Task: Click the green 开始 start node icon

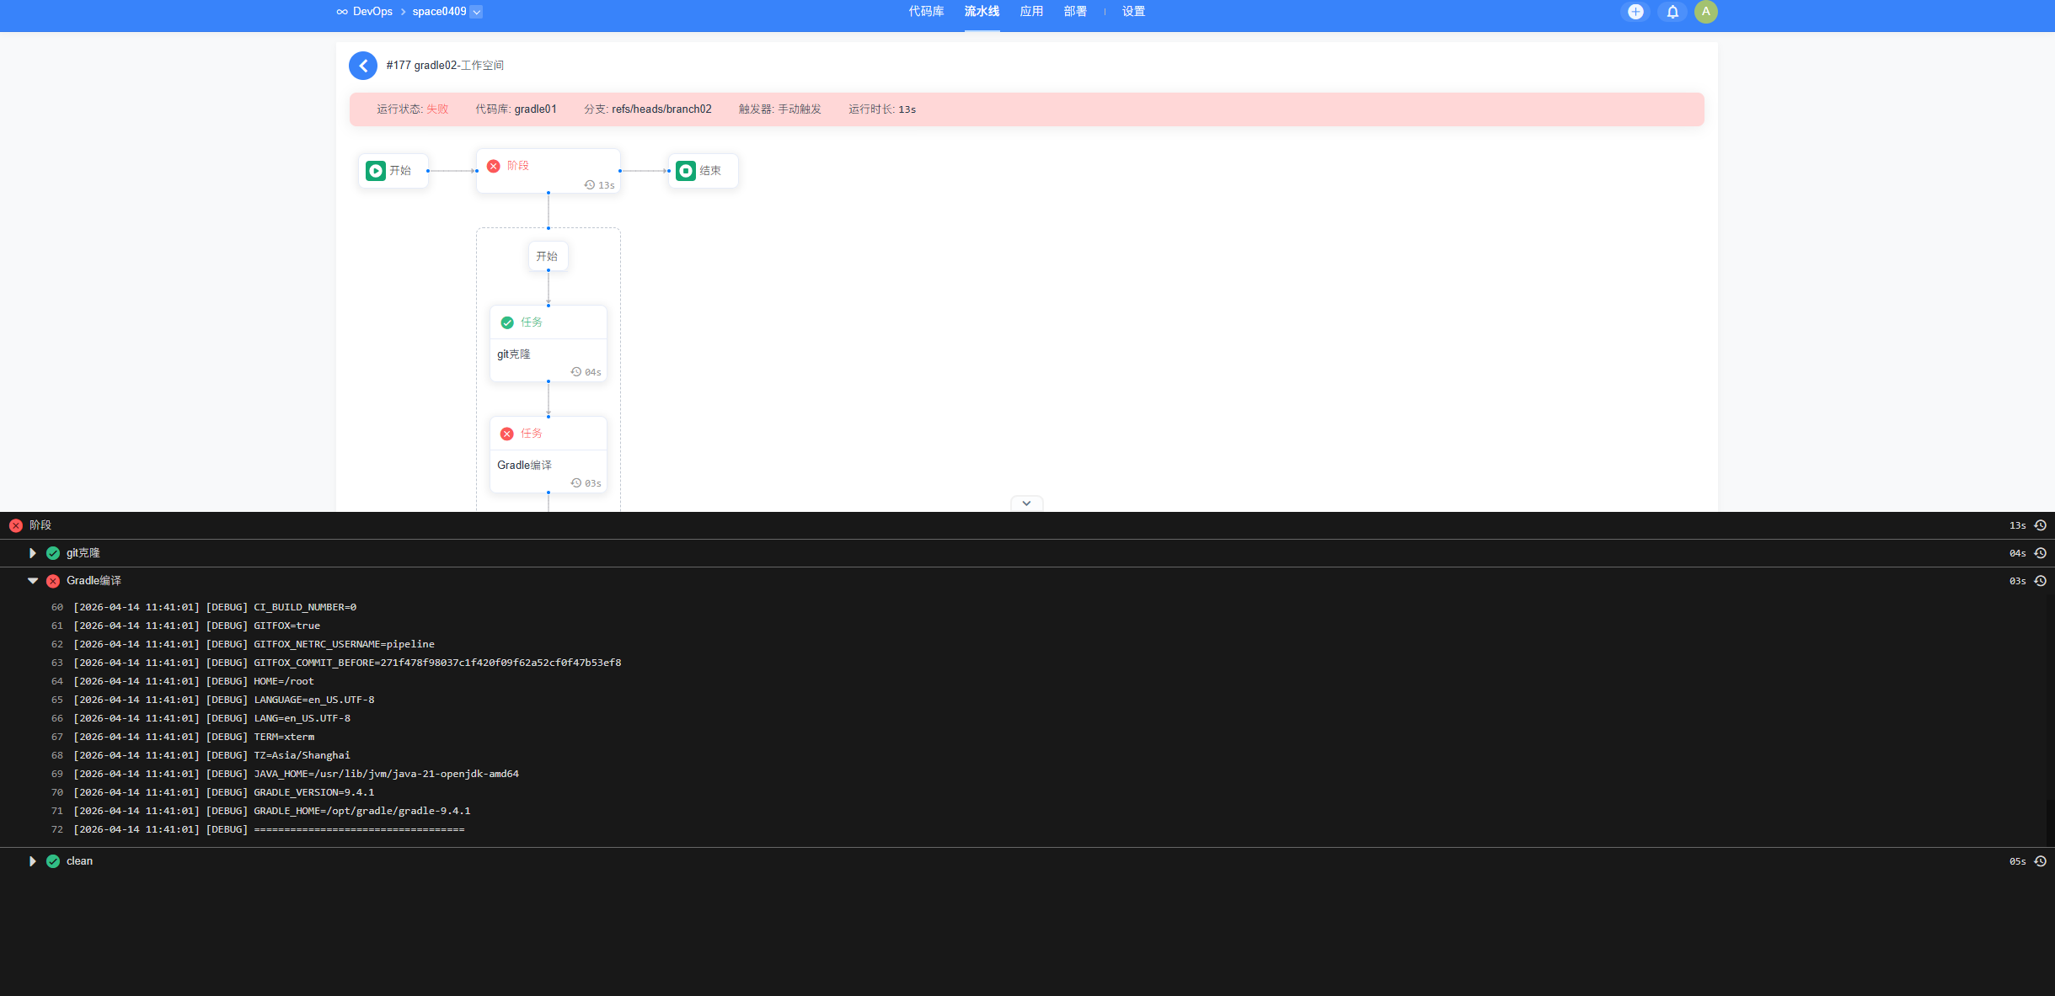Action: pyautogui.click(x=376, y=171)
